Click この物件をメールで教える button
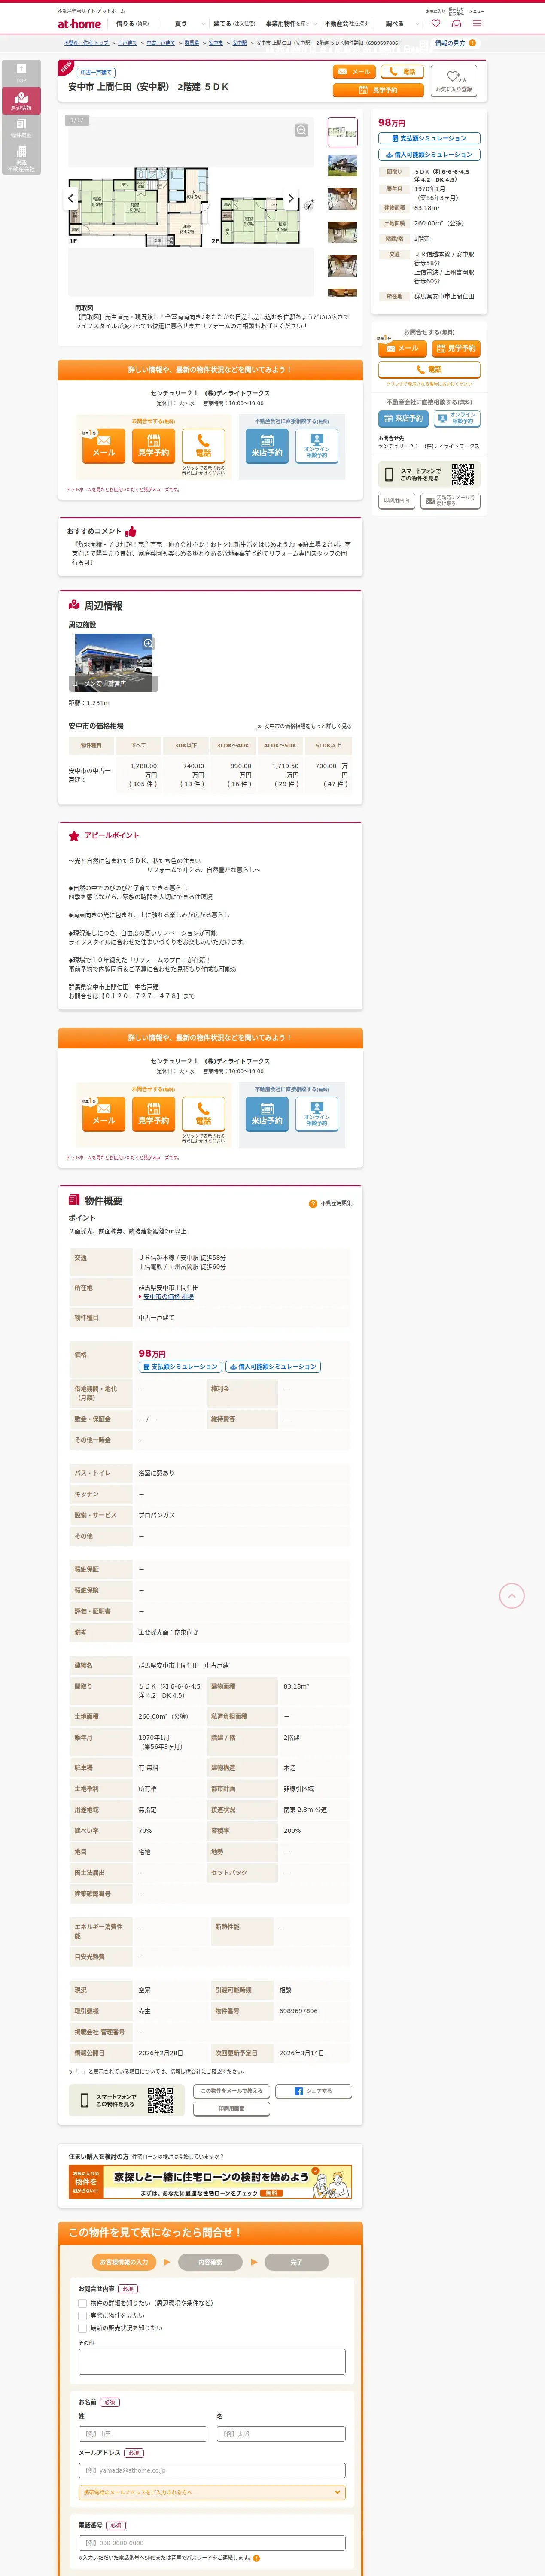Image resolution: width=545 pixels, height=2576 pixels. [231, 2091]
